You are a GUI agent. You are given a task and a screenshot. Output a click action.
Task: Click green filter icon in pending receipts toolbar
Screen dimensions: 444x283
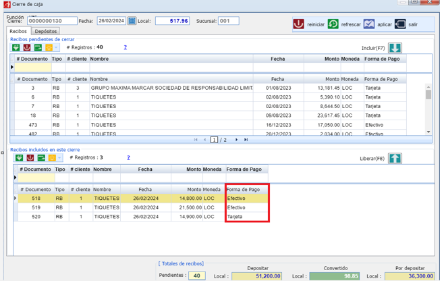pyautogui.click(x=16, y=47)
